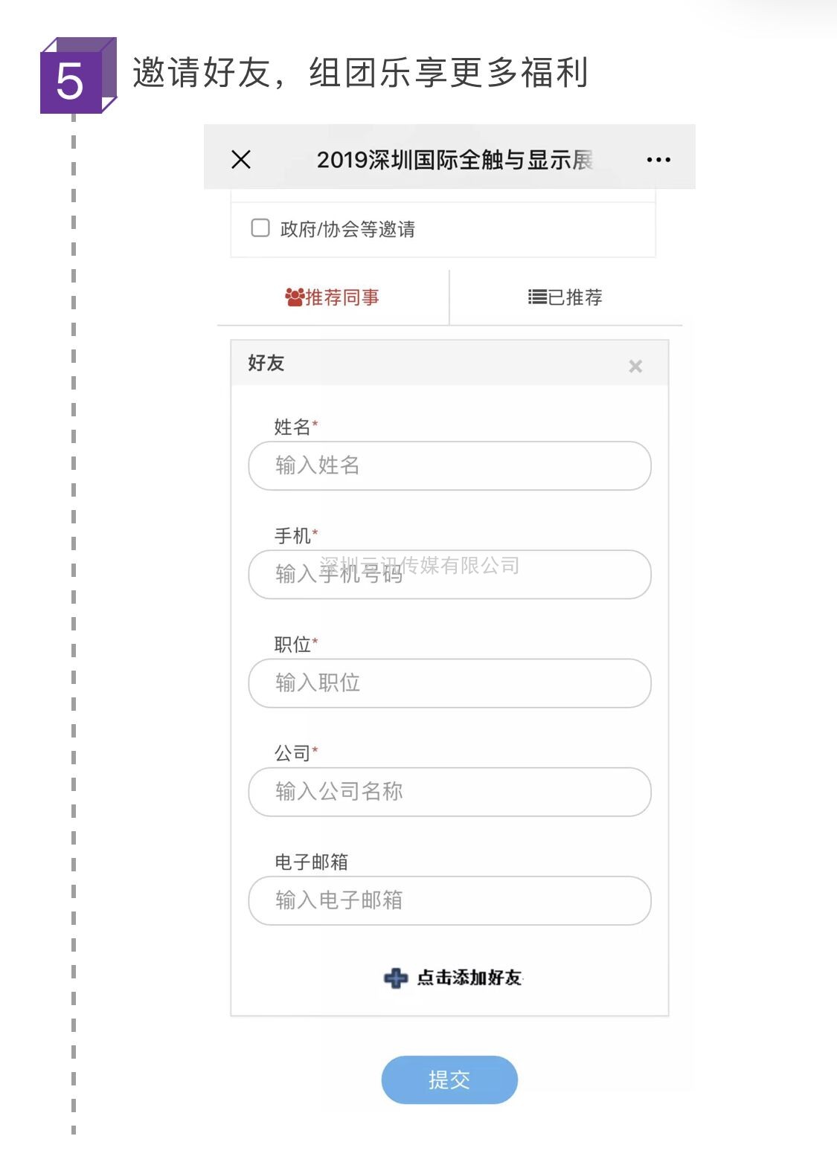Check the 政府/协会等邀请 checkbox
This screenshot has width=837, height=1165.
pos(260,227)
